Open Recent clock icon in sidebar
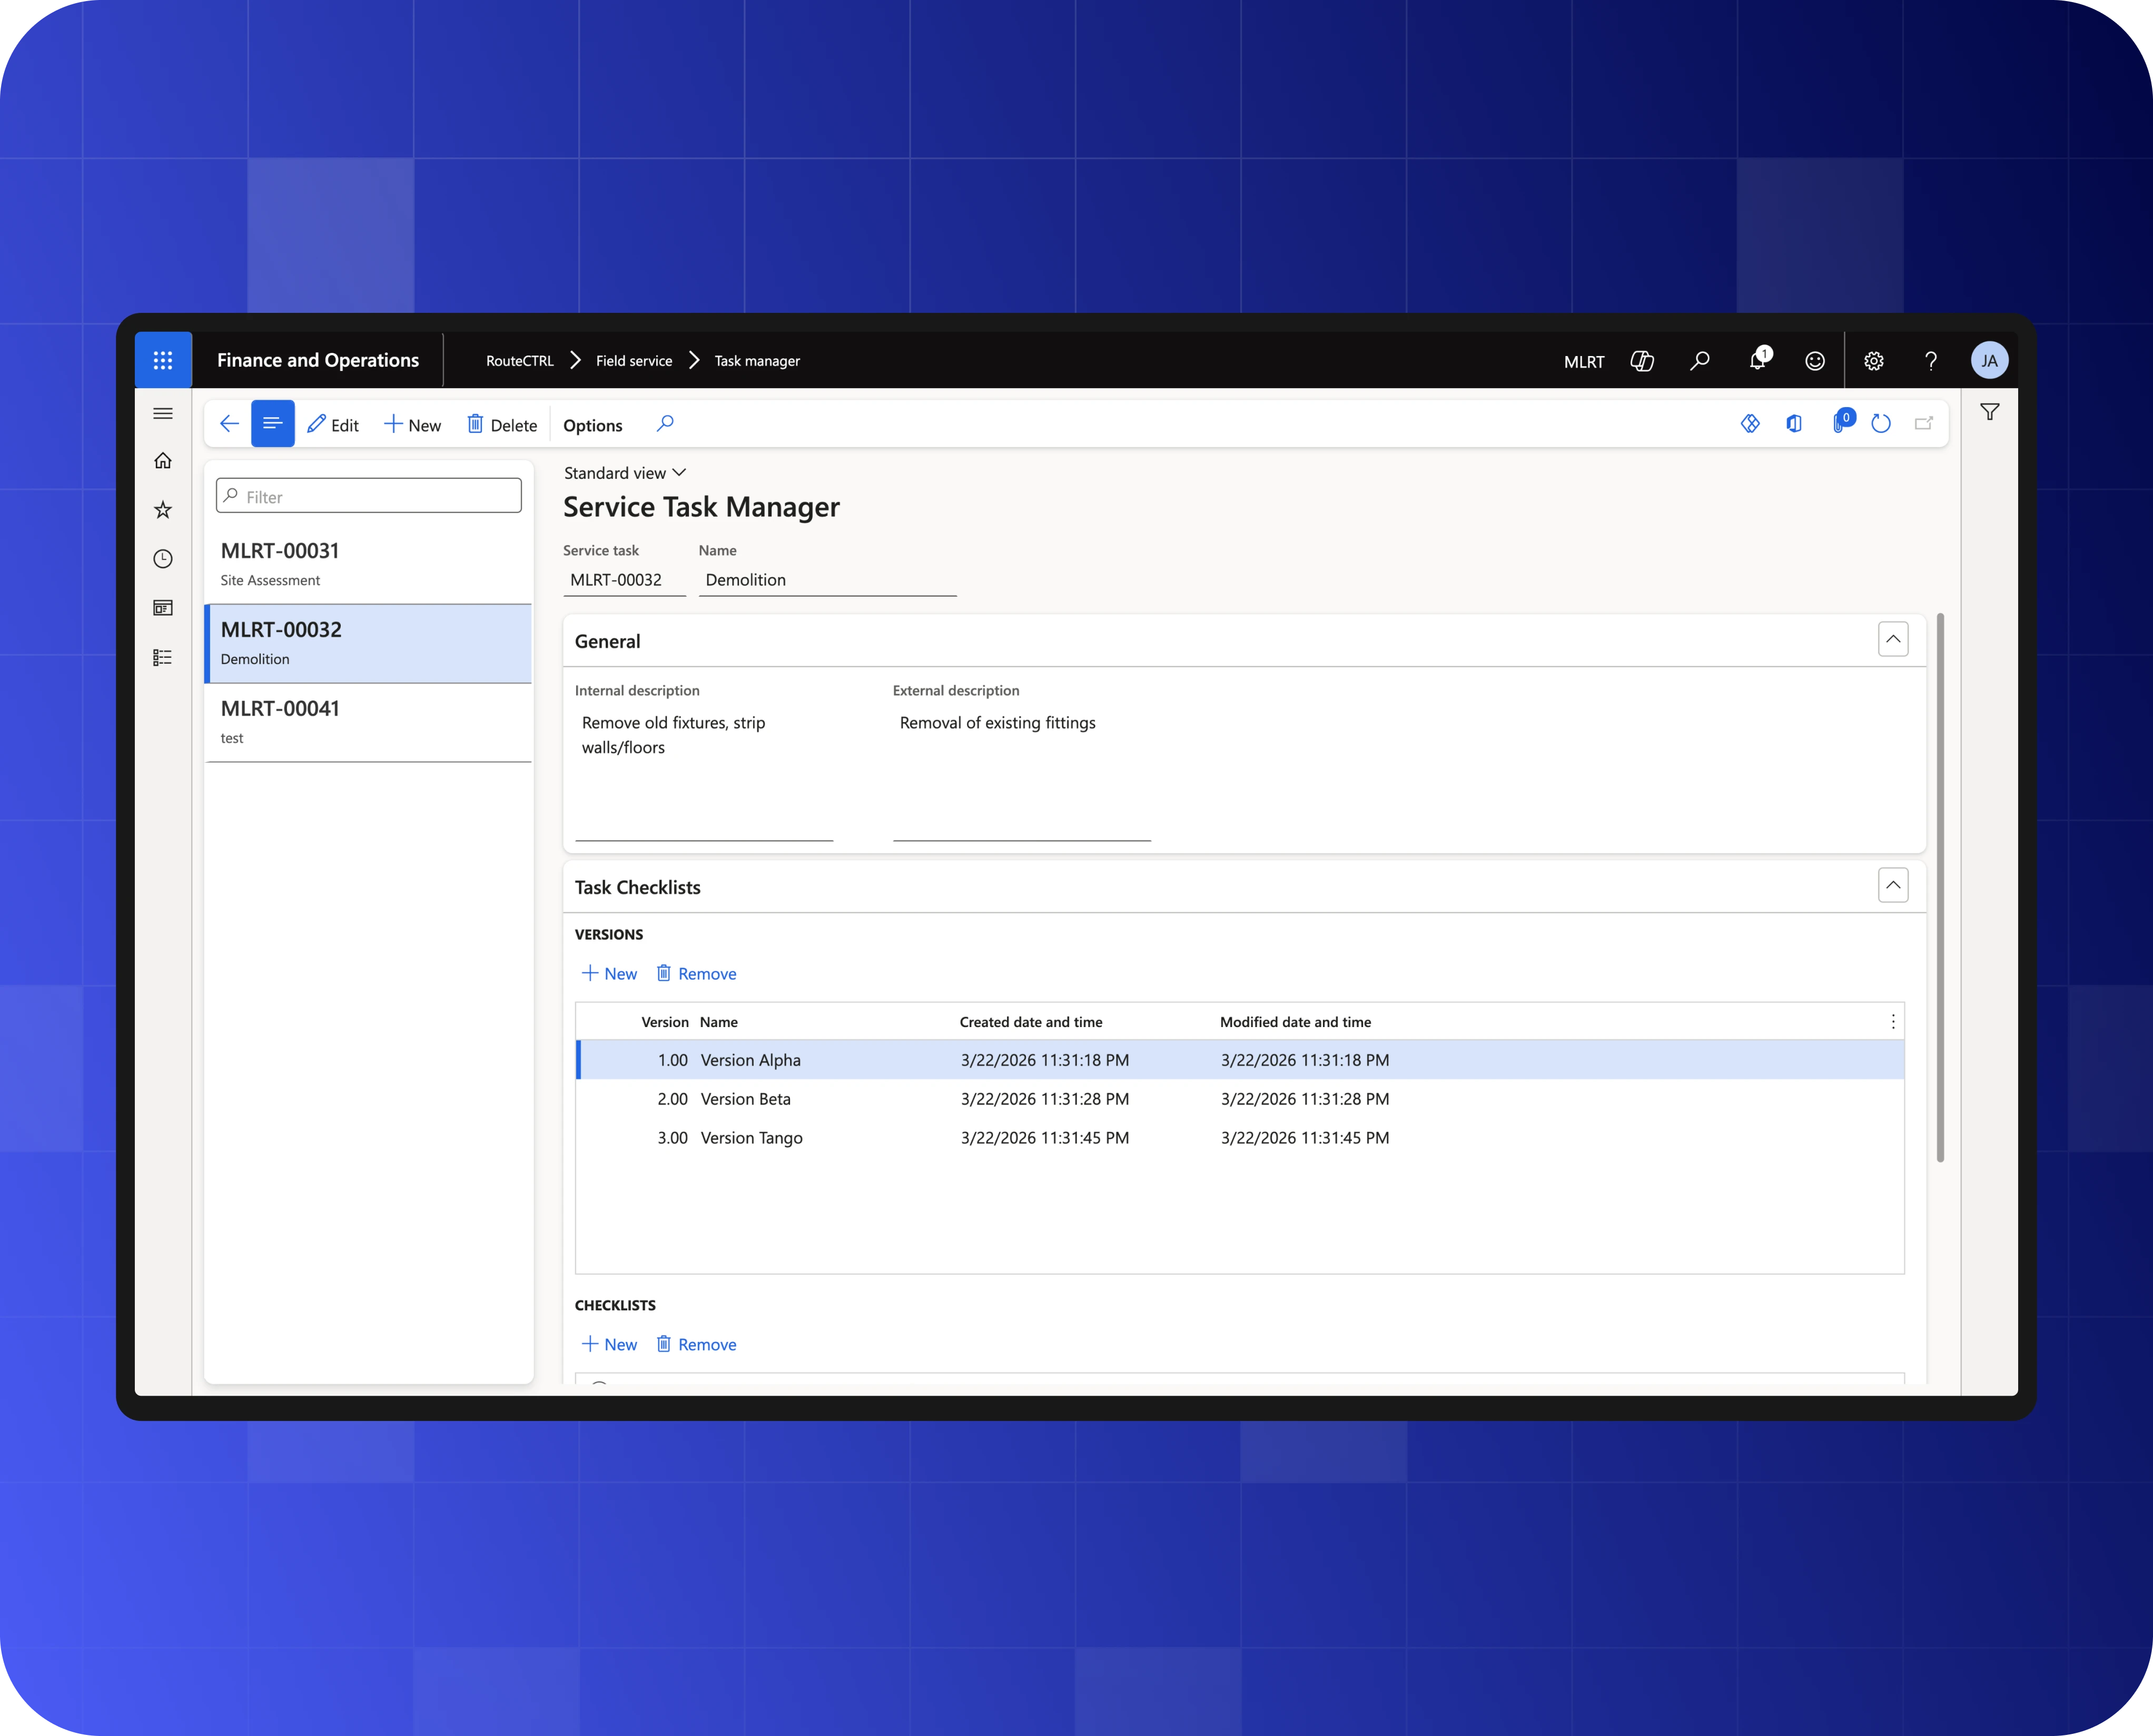 pyautogui.click(x=163, y=559)
